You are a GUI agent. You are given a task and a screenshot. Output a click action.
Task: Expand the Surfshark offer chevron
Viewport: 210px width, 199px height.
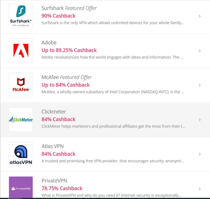200,16
